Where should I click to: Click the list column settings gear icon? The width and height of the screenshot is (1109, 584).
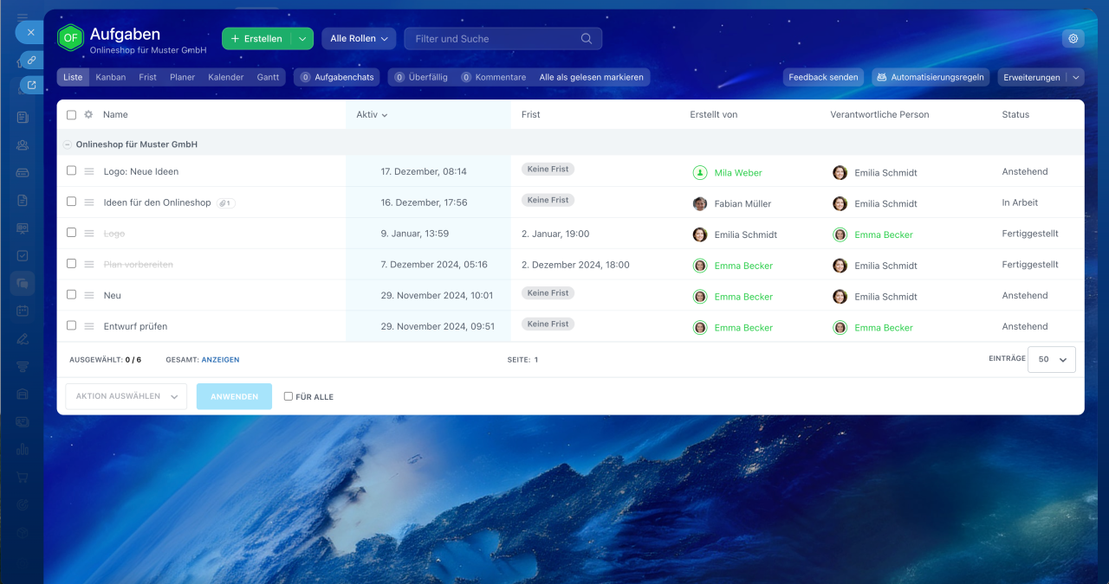88,114
